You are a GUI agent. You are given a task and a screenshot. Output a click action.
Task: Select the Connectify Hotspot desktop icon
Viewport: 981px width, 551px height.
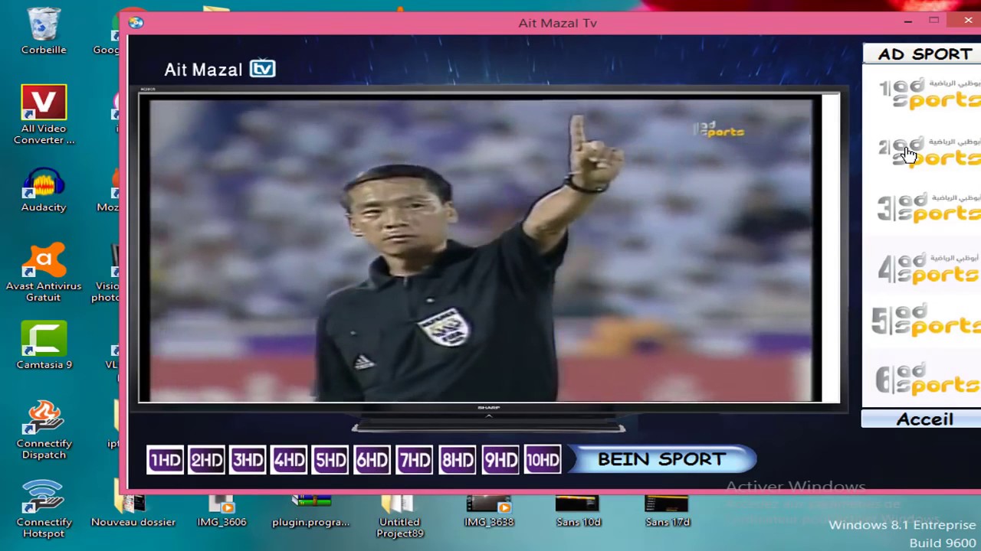(44, 508)
